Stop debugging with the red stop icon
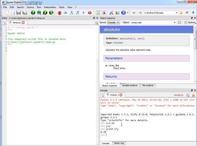The height and width of the screenshot is (146, 197). click(x=90, y=13)
